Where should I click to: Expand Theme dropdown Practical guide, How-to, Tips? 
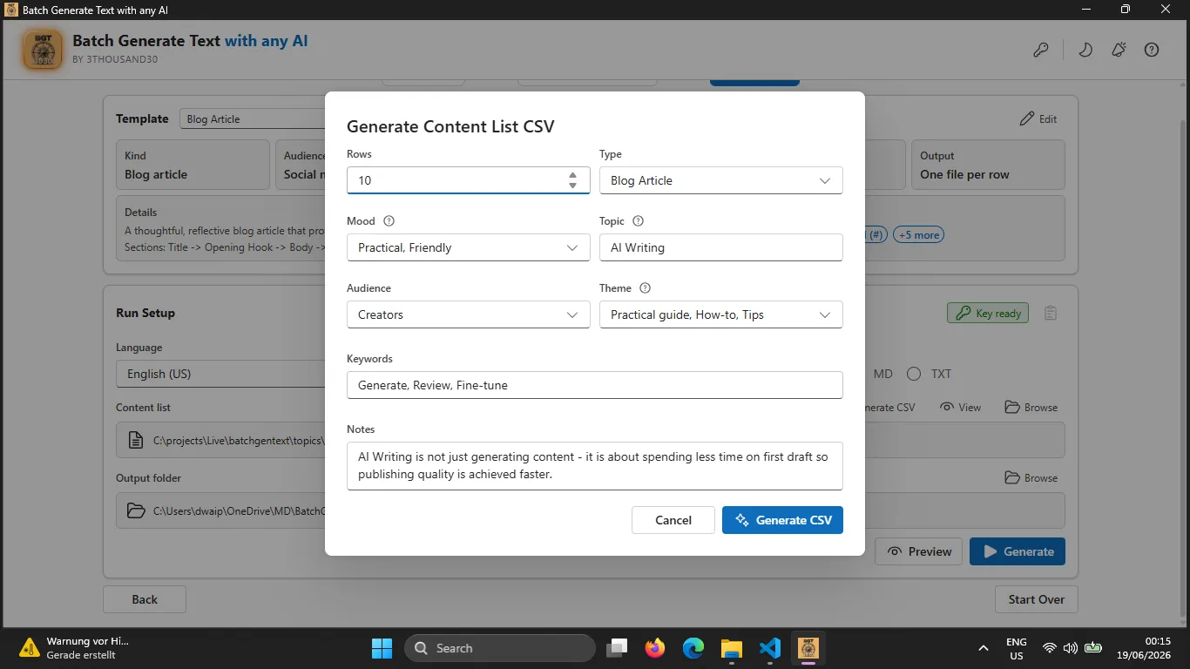(721, 314)
